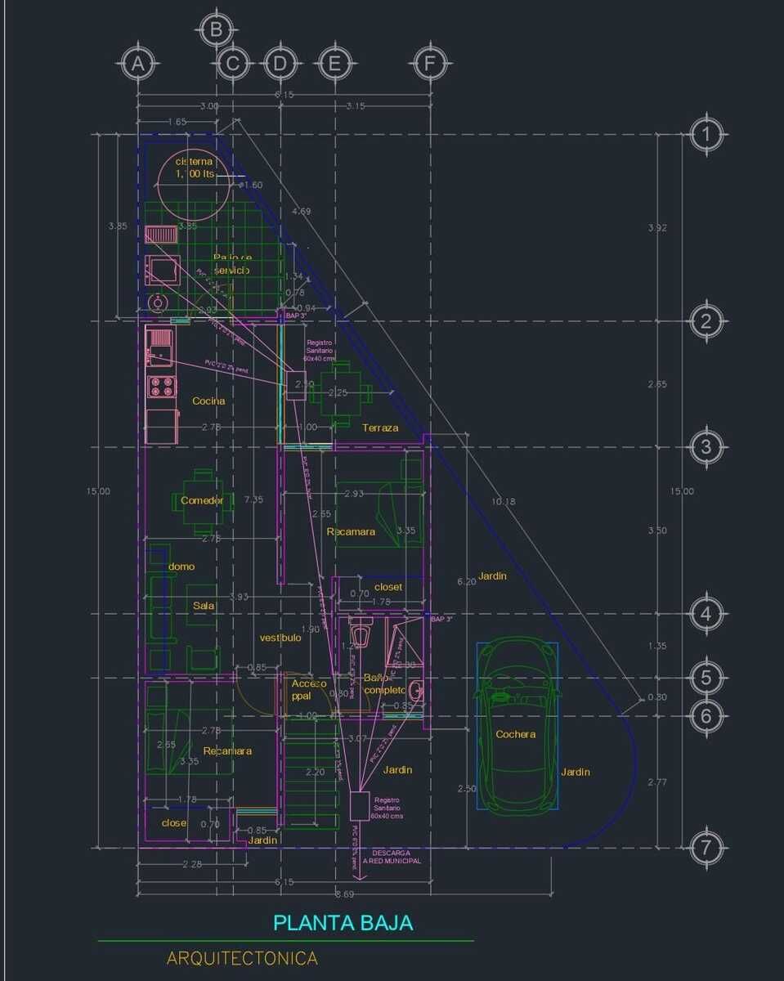Click grid axis bubble A
This screenshot has height=981, width=784.
click(138, 63)
